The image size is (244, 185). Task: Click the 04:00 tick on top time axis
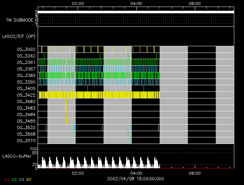click(x=136, y=3)
